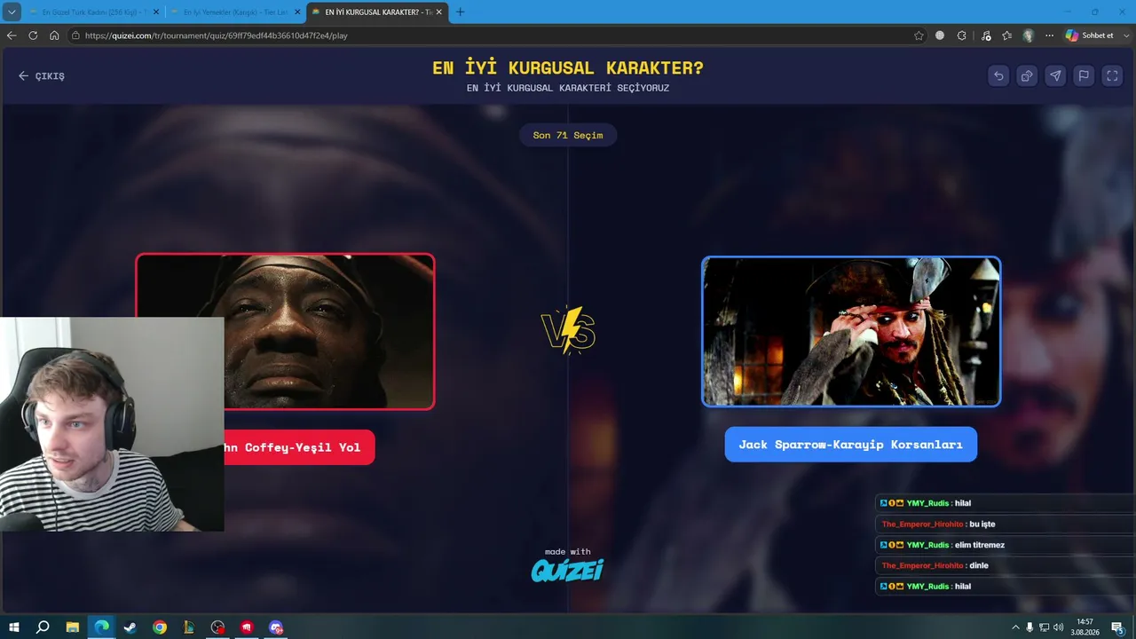Go back in the browser
1136x639 pixels.
[12, 35]
